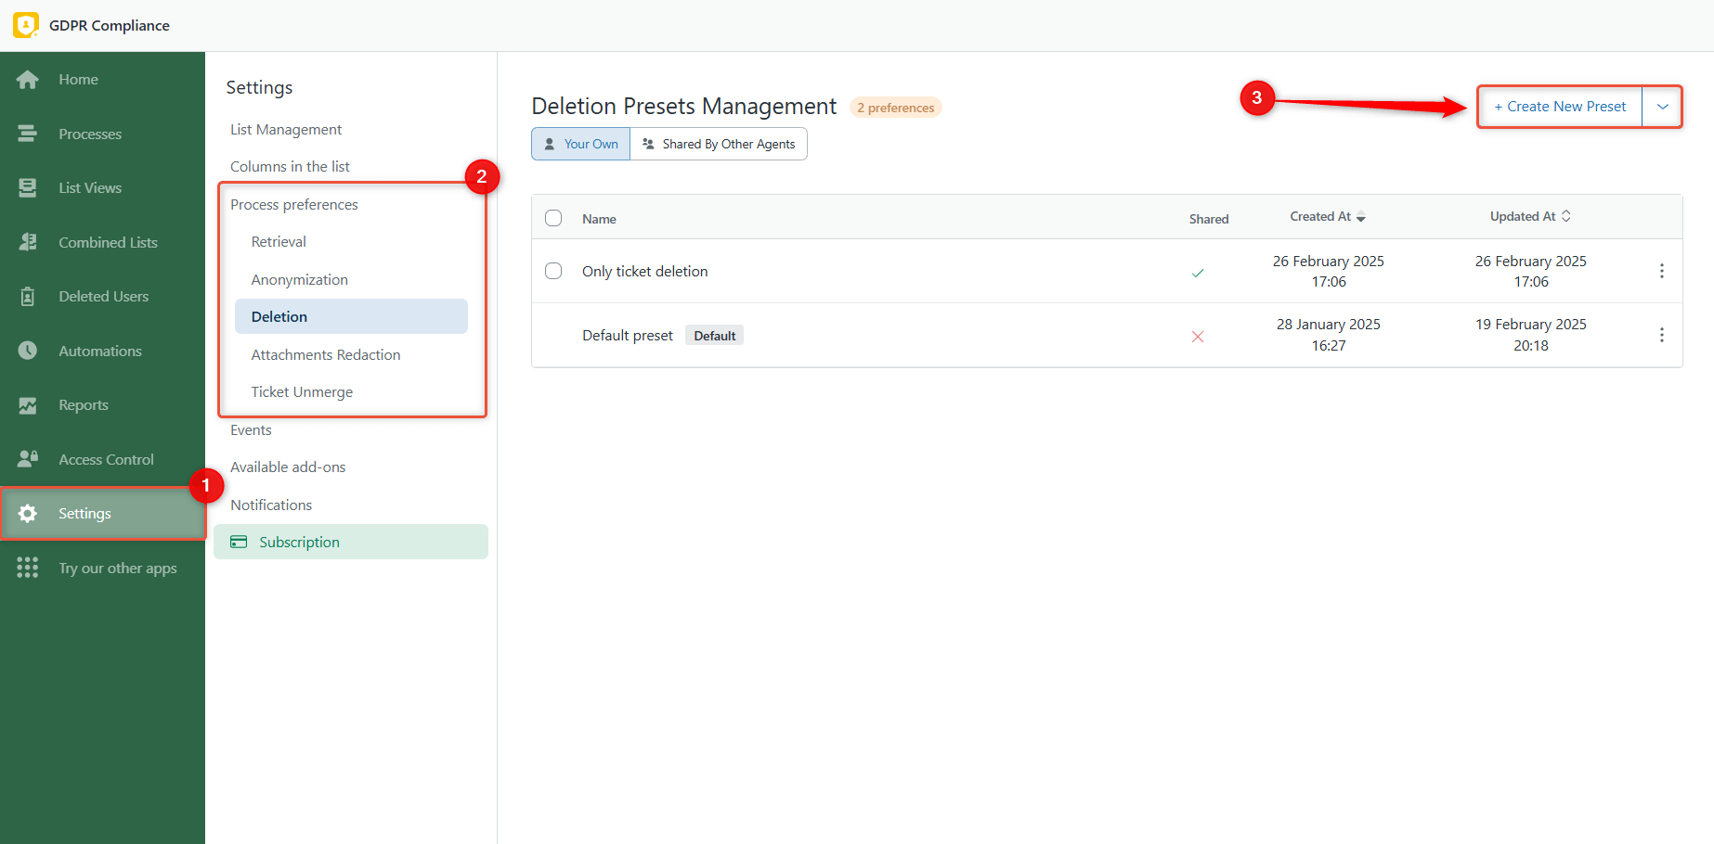
Task: Click the Try our other apps icon
Action: (28, 568)
